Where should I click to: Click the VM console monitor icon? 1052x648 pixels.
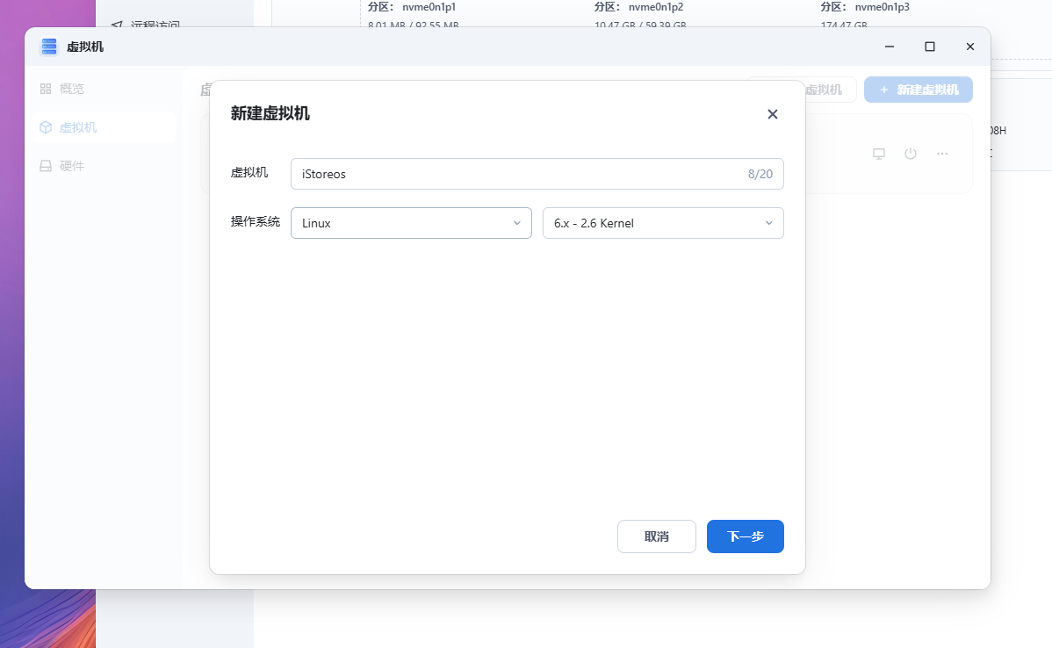pyautogui.click(x=879, y=154)
